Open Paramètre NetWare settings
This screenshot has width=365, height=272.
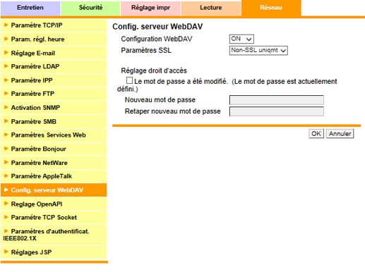(54, 163)
